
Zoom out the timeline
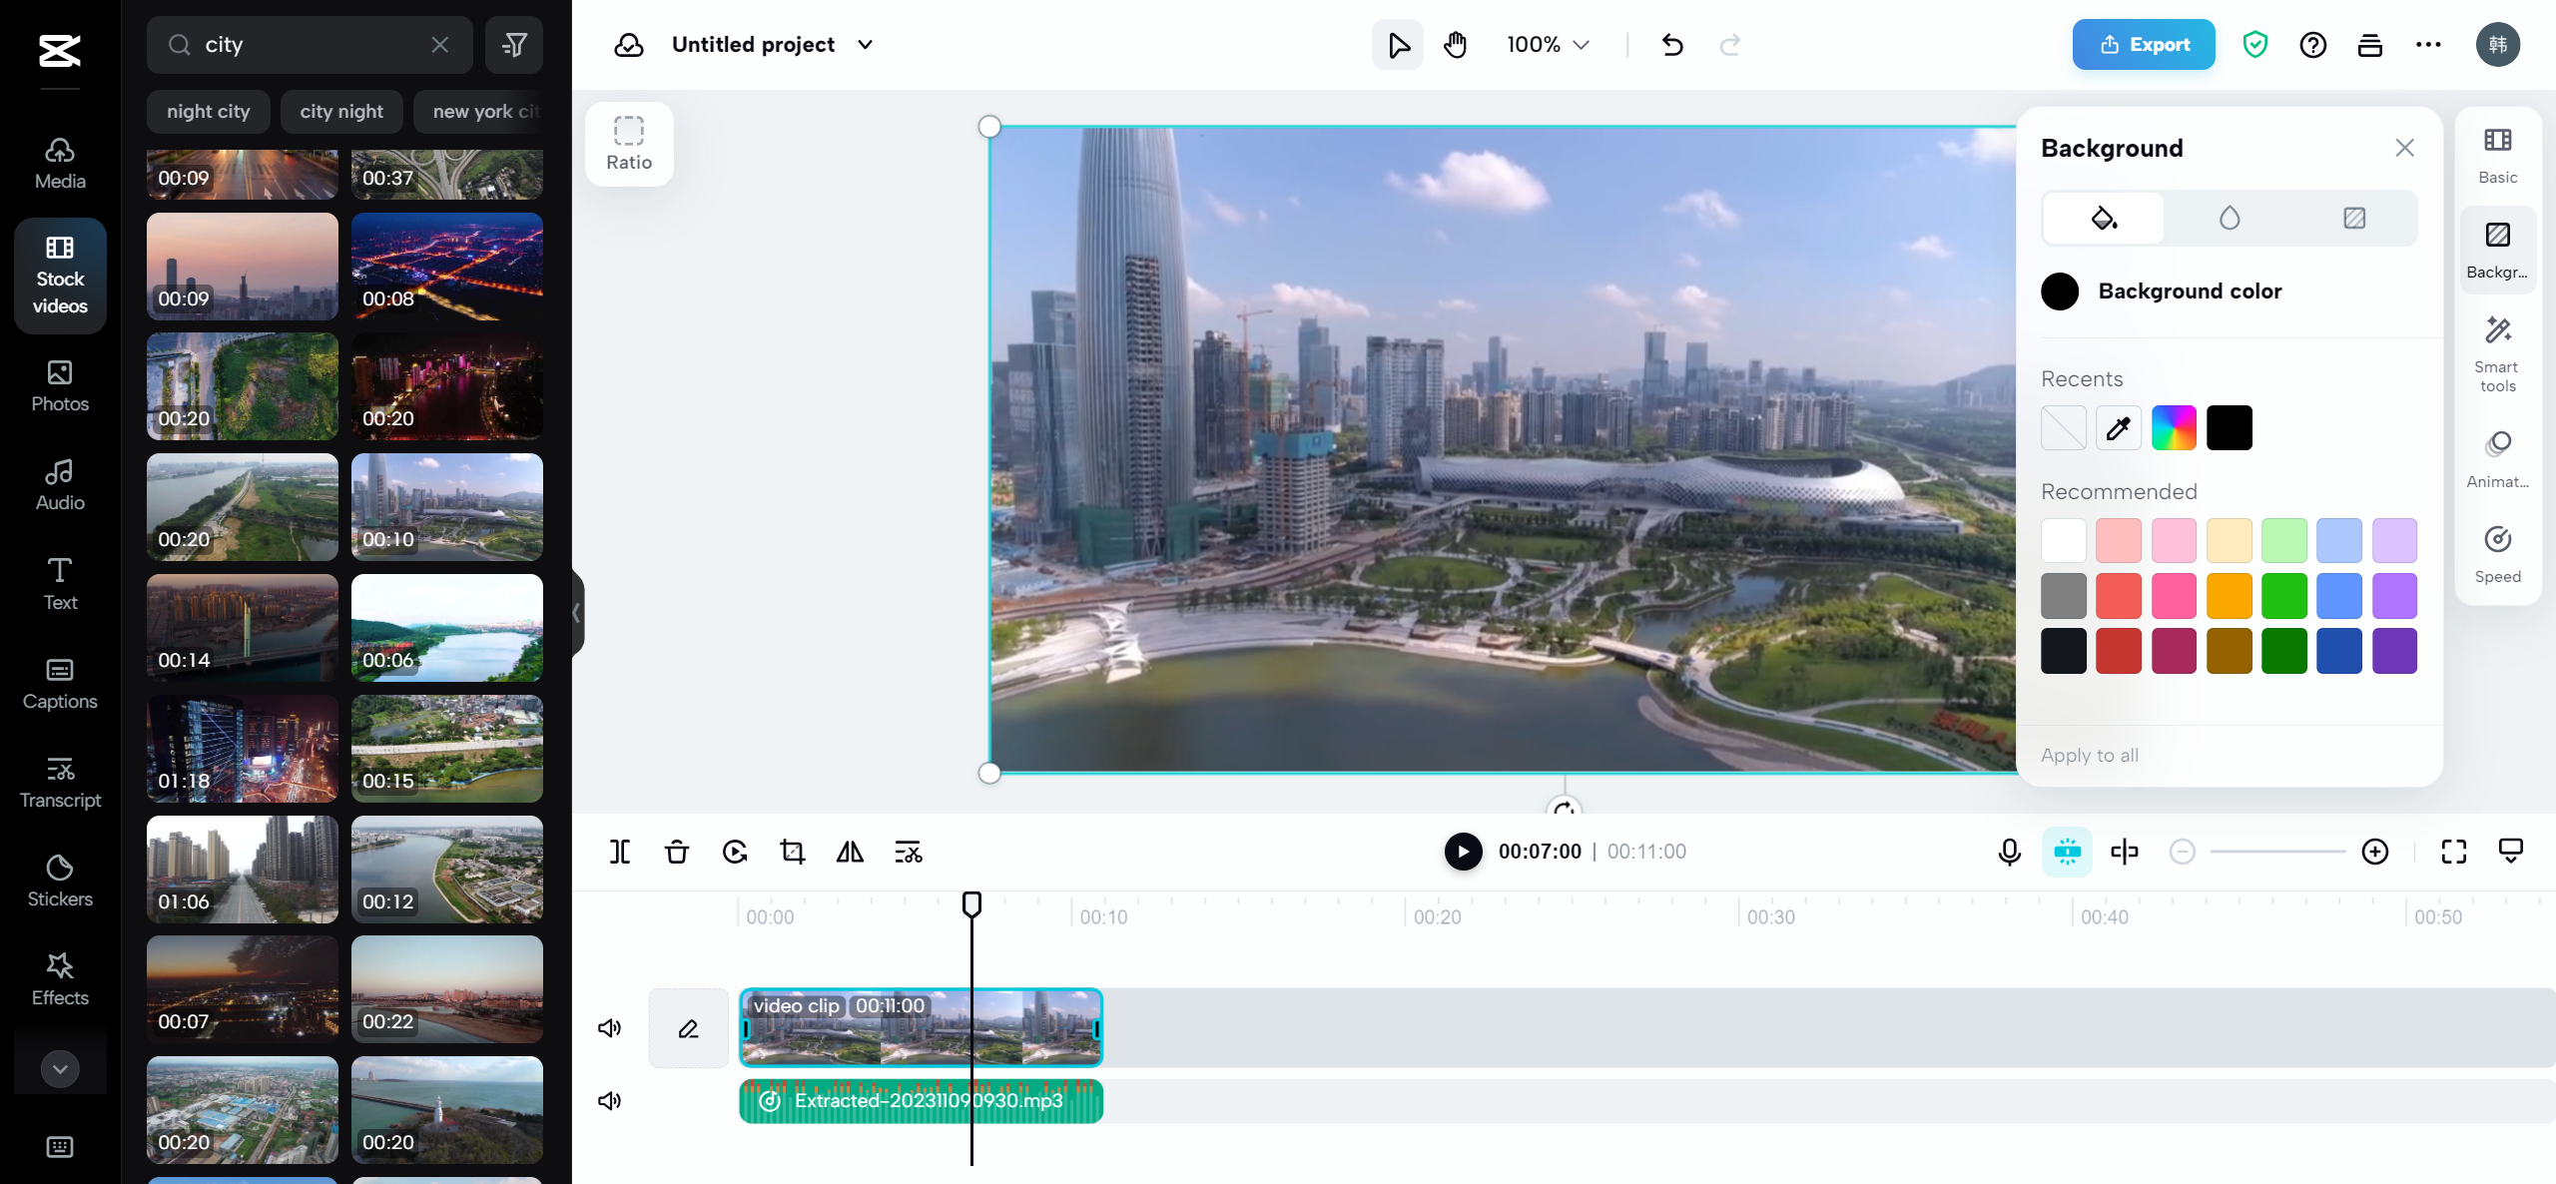[2183, 852]
